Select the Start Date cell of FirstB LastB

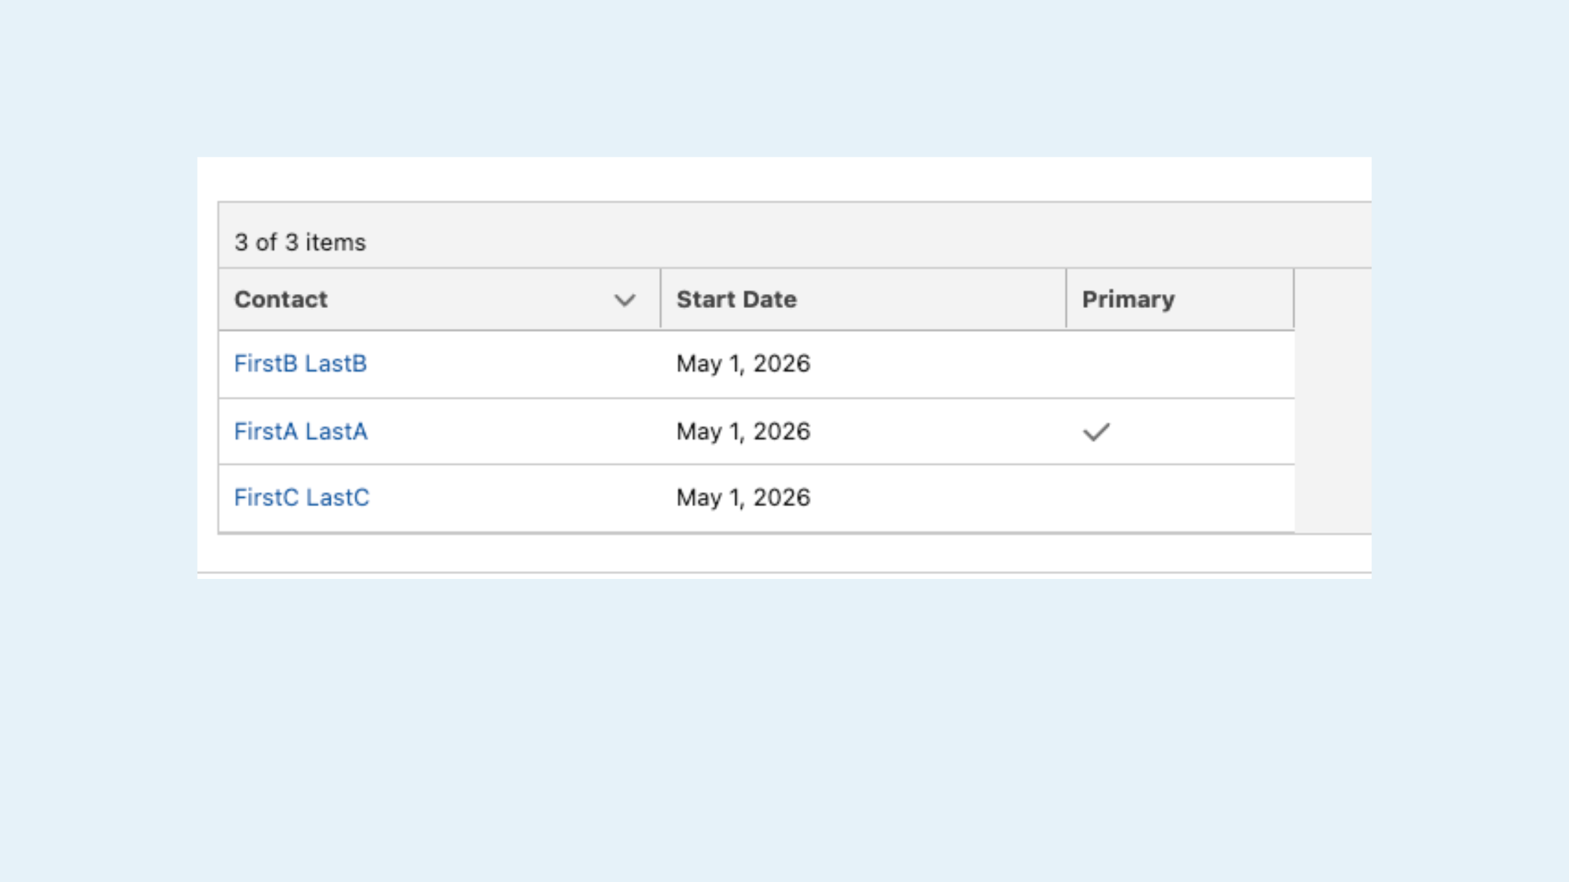click(x=863, y=364)
